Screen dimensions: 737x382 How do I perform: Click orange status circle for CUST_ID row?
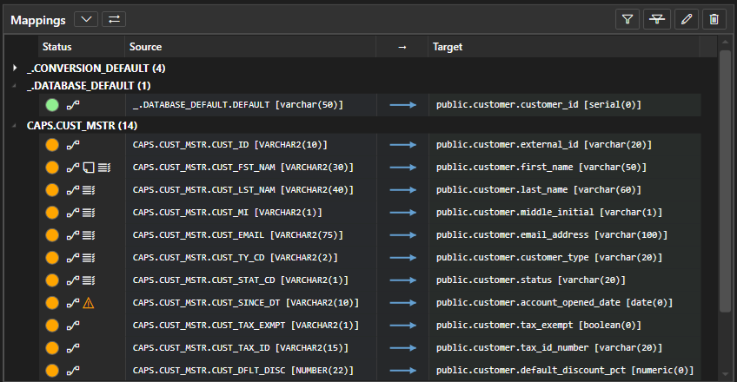52,145
